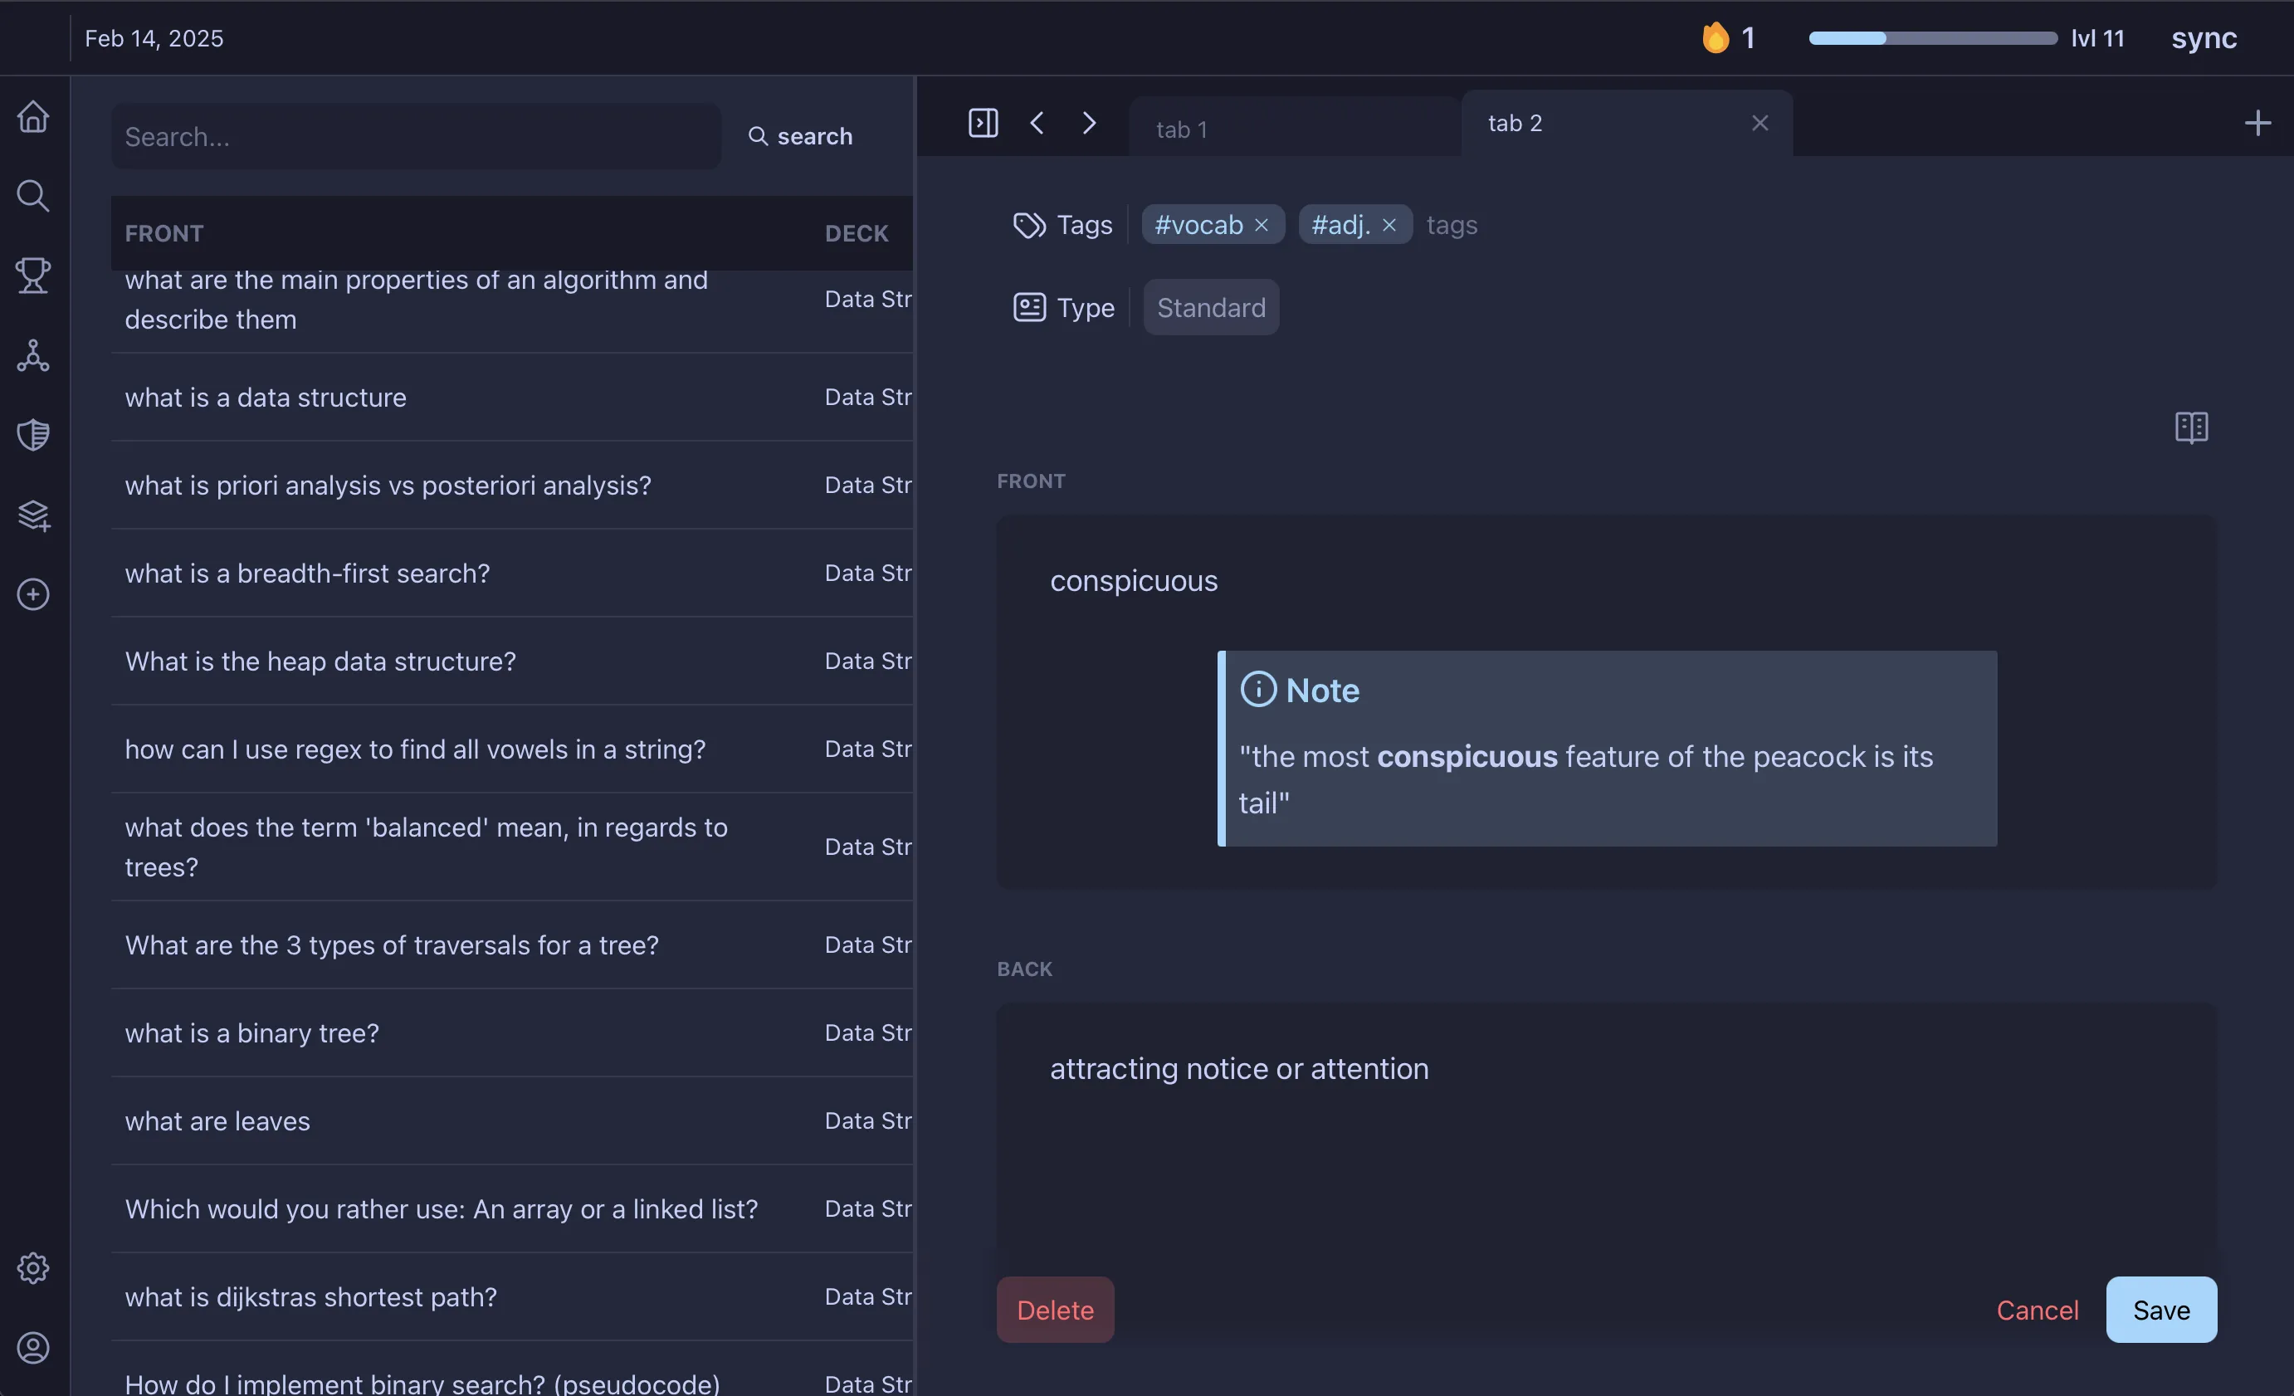Open the graph view from the sidebar
The width and height of the screenshot is (2294, 1396).
click(32, 355)
